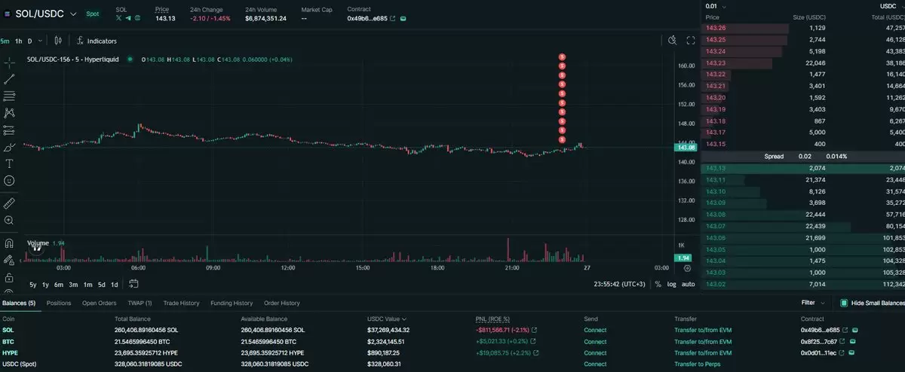Open the Filter dropdown in balances
Image resolution: width=905 pixels, height=372 pixels.
coord(814,303)
